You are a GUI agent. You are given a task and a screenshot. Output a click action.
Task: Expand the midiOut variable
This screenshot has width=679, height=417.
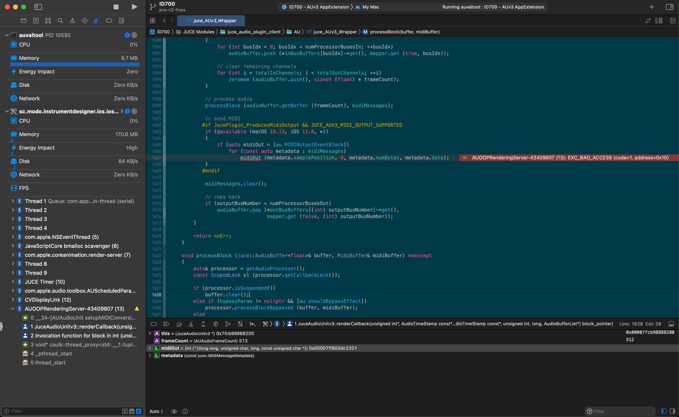click(x=150, y=348)
